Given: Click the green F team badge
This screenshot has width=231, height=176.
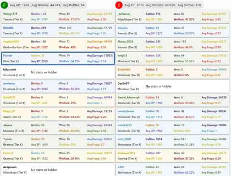Looking at the screenshot, I should point(4,5).
